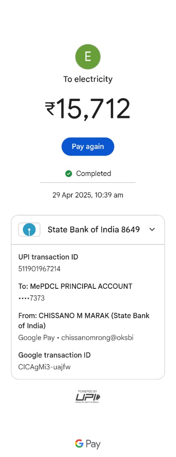Click the From CHISSANO M MARAK line

pos(84,321)
